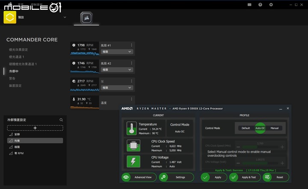Screen dimensions: 308x189
Task: Expand the 極限 preset dropdown for the pump
Action: coord(117,88)
